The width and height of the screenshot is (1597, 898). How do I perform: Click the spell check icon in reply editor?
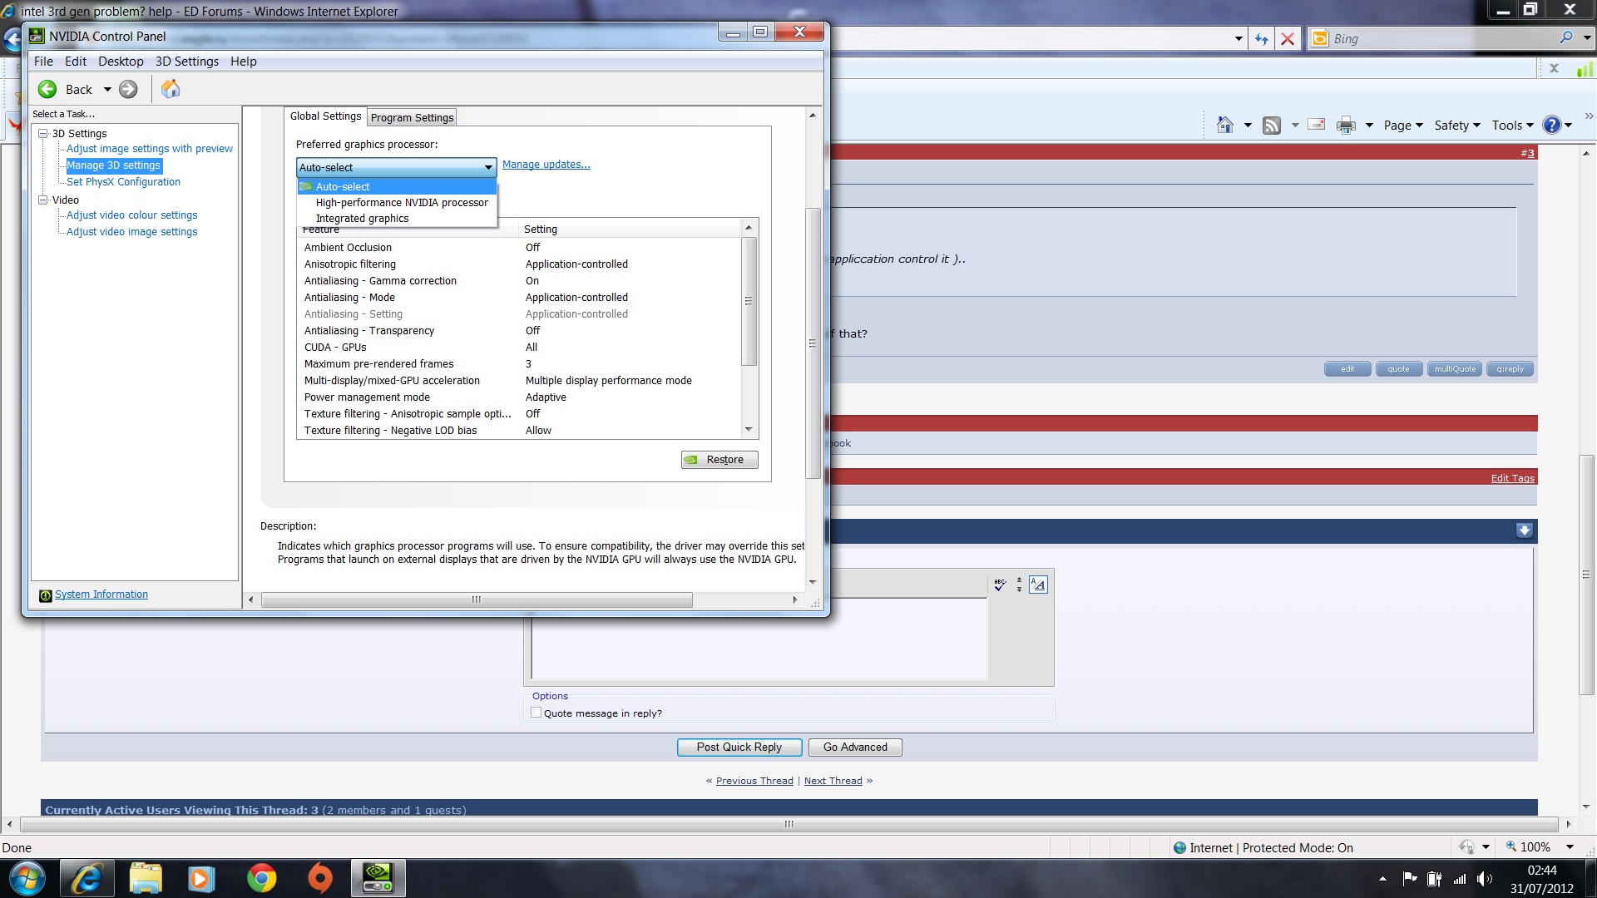(x=1000, y=585)
